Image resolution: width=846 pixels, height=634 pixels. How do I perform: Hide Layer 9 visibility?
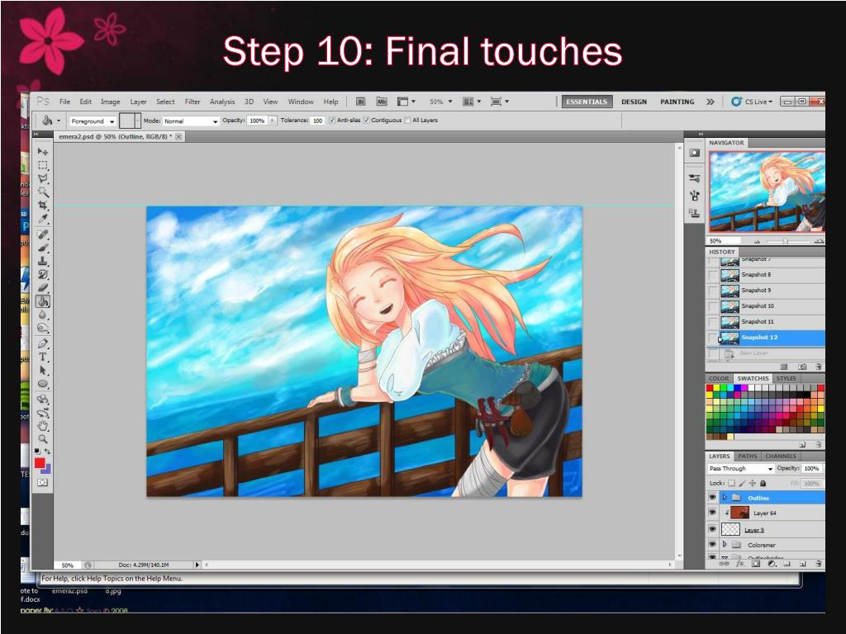712,529
